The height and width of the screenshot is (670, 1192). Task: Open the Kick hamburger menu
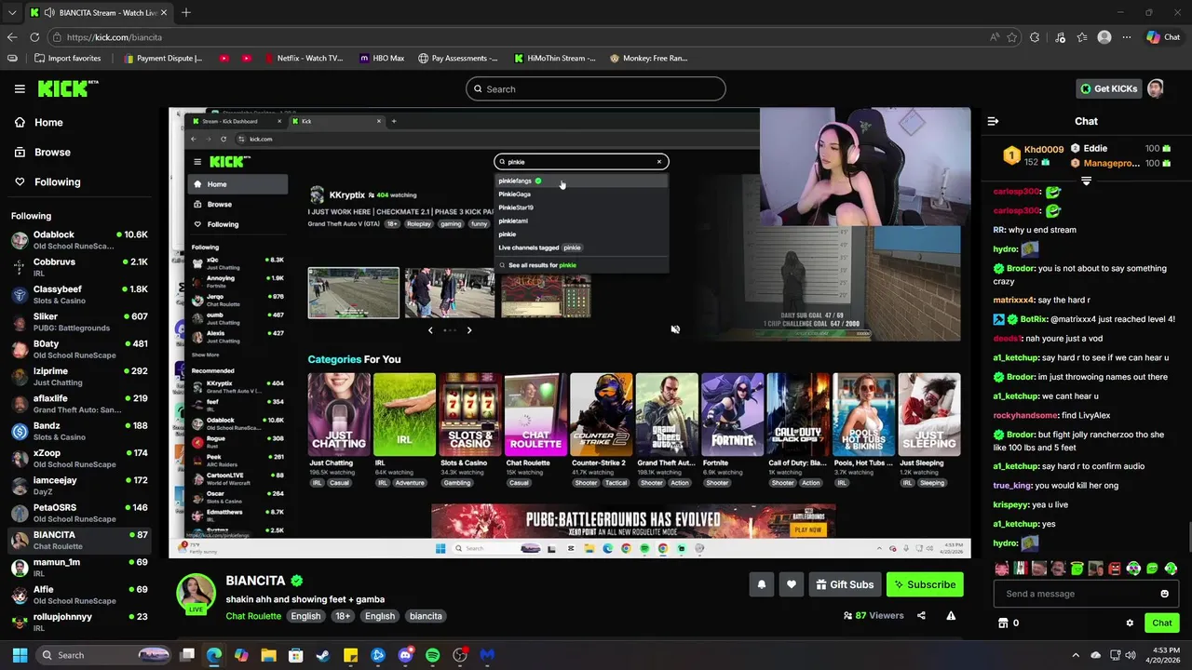20,88
